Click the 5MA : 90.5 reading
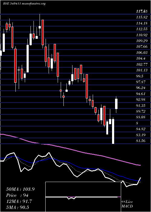 tap(18, 207)
